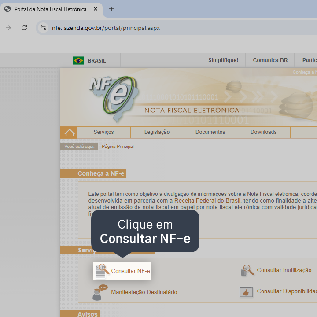Click the globe favicon on the browser tab
The height and width of the screenshot is (317, 317).
pos(7,9)
